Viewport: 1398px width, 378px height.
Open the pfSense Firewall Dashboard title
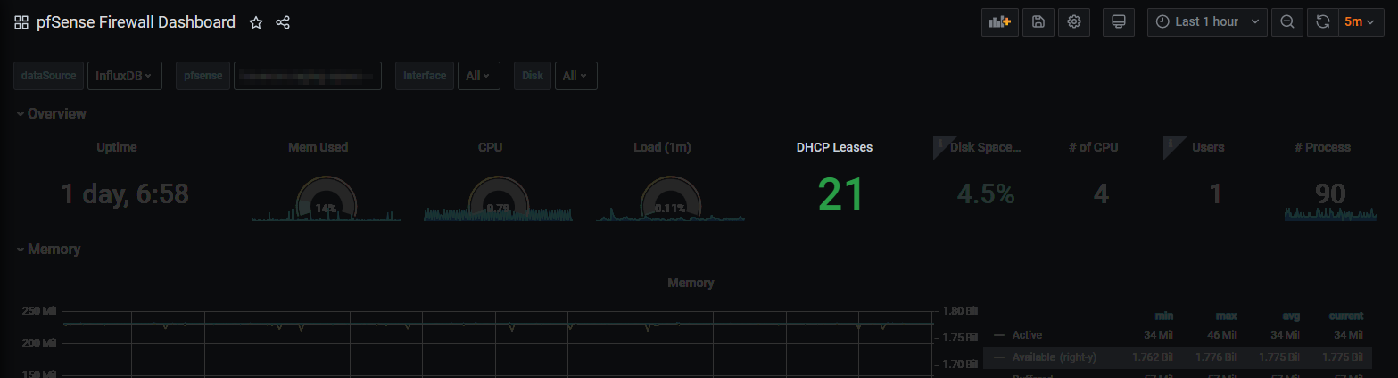pos(136,22)
